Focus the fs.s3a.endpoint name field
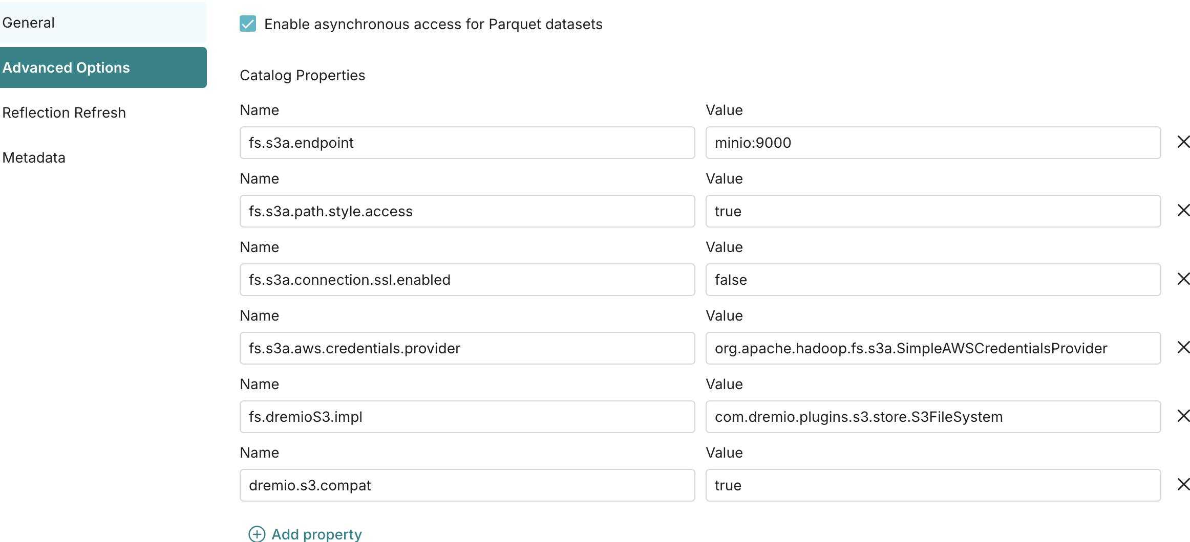1190x542 pixels. (x=466, y=143)
